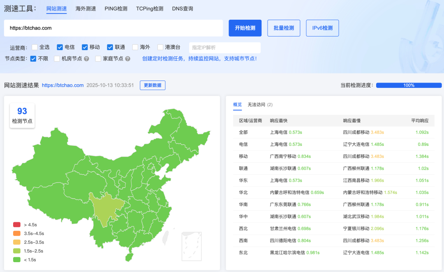Click the 1.092s average response value
Image resolution: width=444 pixels, height=272 pixels.
click(422, 132)
